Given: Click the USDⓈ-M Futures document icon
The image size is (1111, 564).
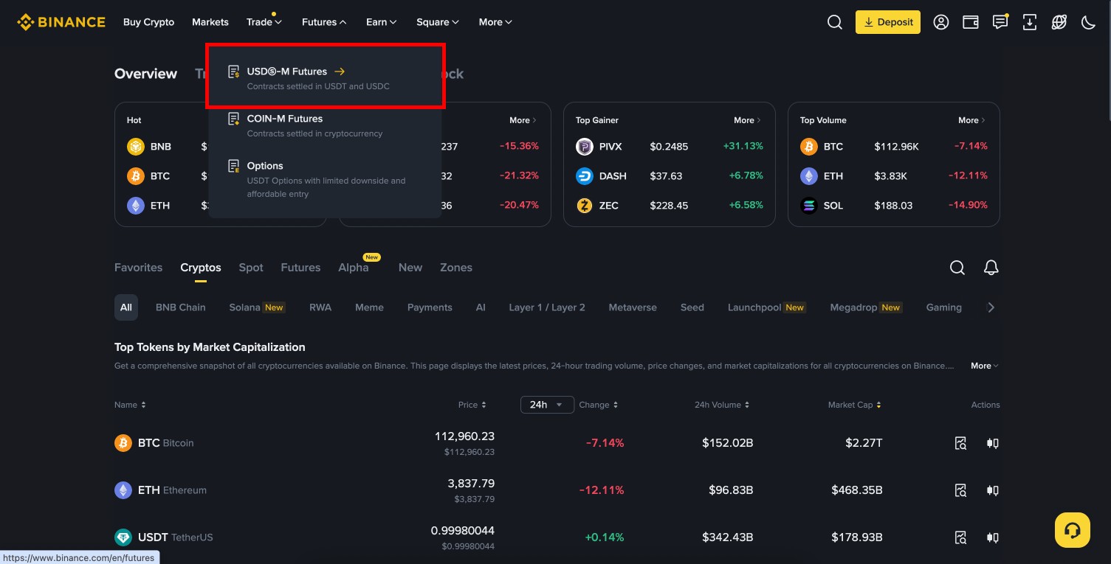Looking at the screenshot, I should (234, 72).
